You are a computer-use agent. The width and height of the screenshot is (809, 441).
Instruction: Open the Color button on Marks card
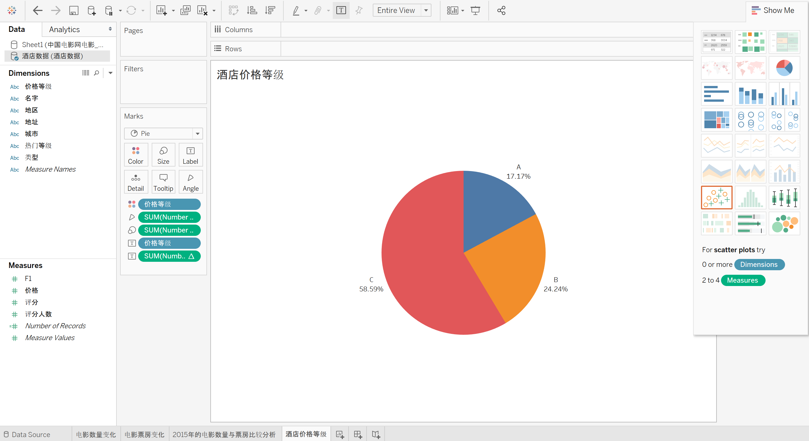[x=135, y=155]
